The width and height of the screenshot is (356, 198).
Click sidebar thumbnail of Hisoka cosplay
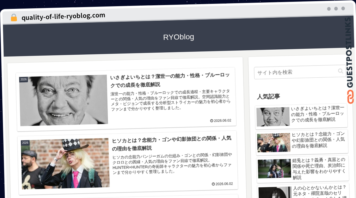(x=274, y=143)
